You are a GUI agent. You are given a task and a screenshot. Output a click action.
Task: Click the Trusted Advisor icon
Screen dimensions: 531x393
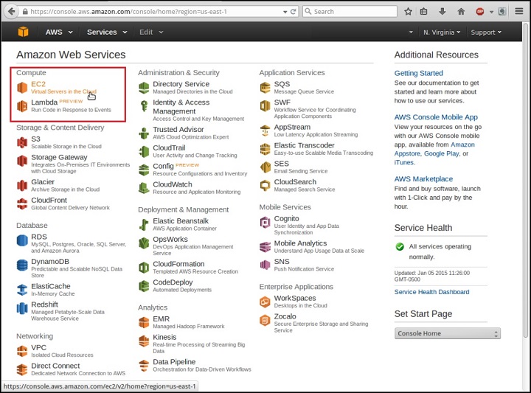(144, 133)
